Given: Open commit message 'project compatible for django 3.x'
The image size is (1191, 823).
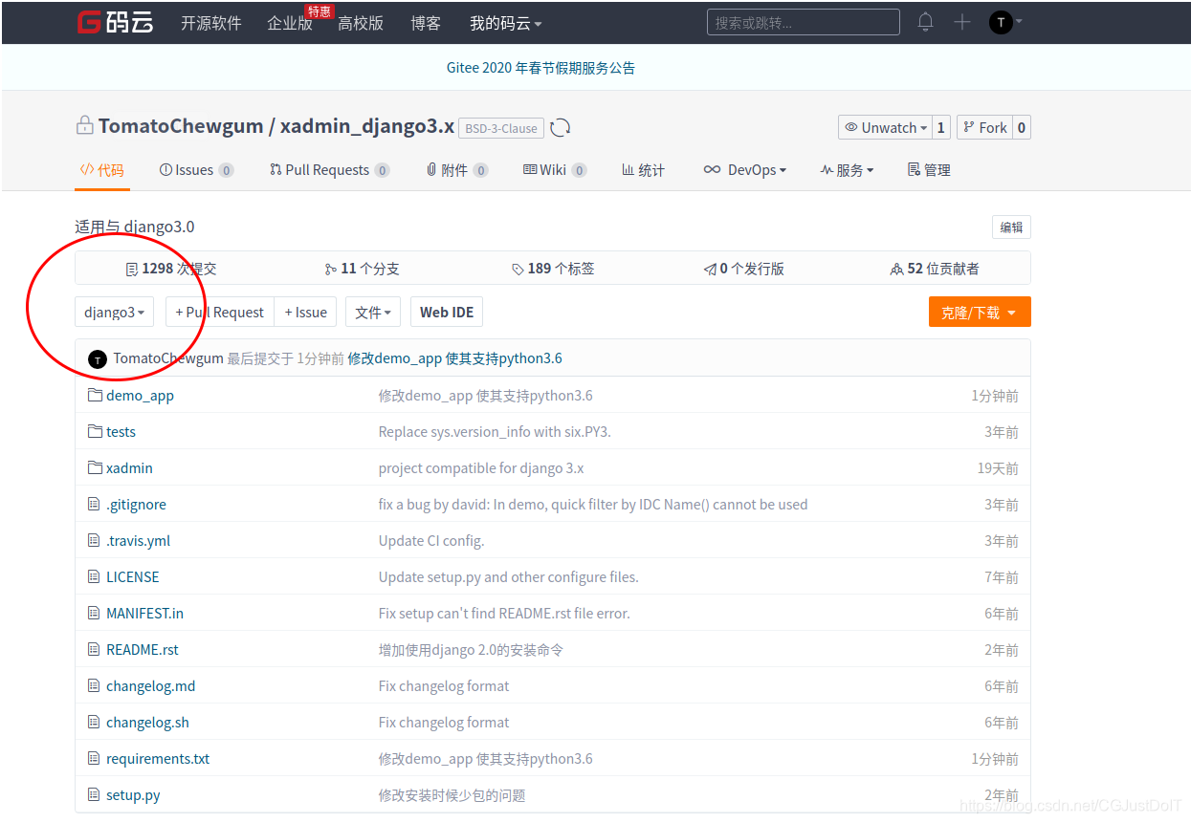Looking at the screenshot, I should [481, 467].
